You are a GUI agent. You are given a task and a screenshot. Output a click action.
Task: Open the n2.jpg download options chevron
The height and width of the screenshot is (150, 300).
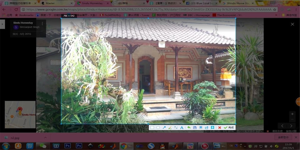point(45,137)
